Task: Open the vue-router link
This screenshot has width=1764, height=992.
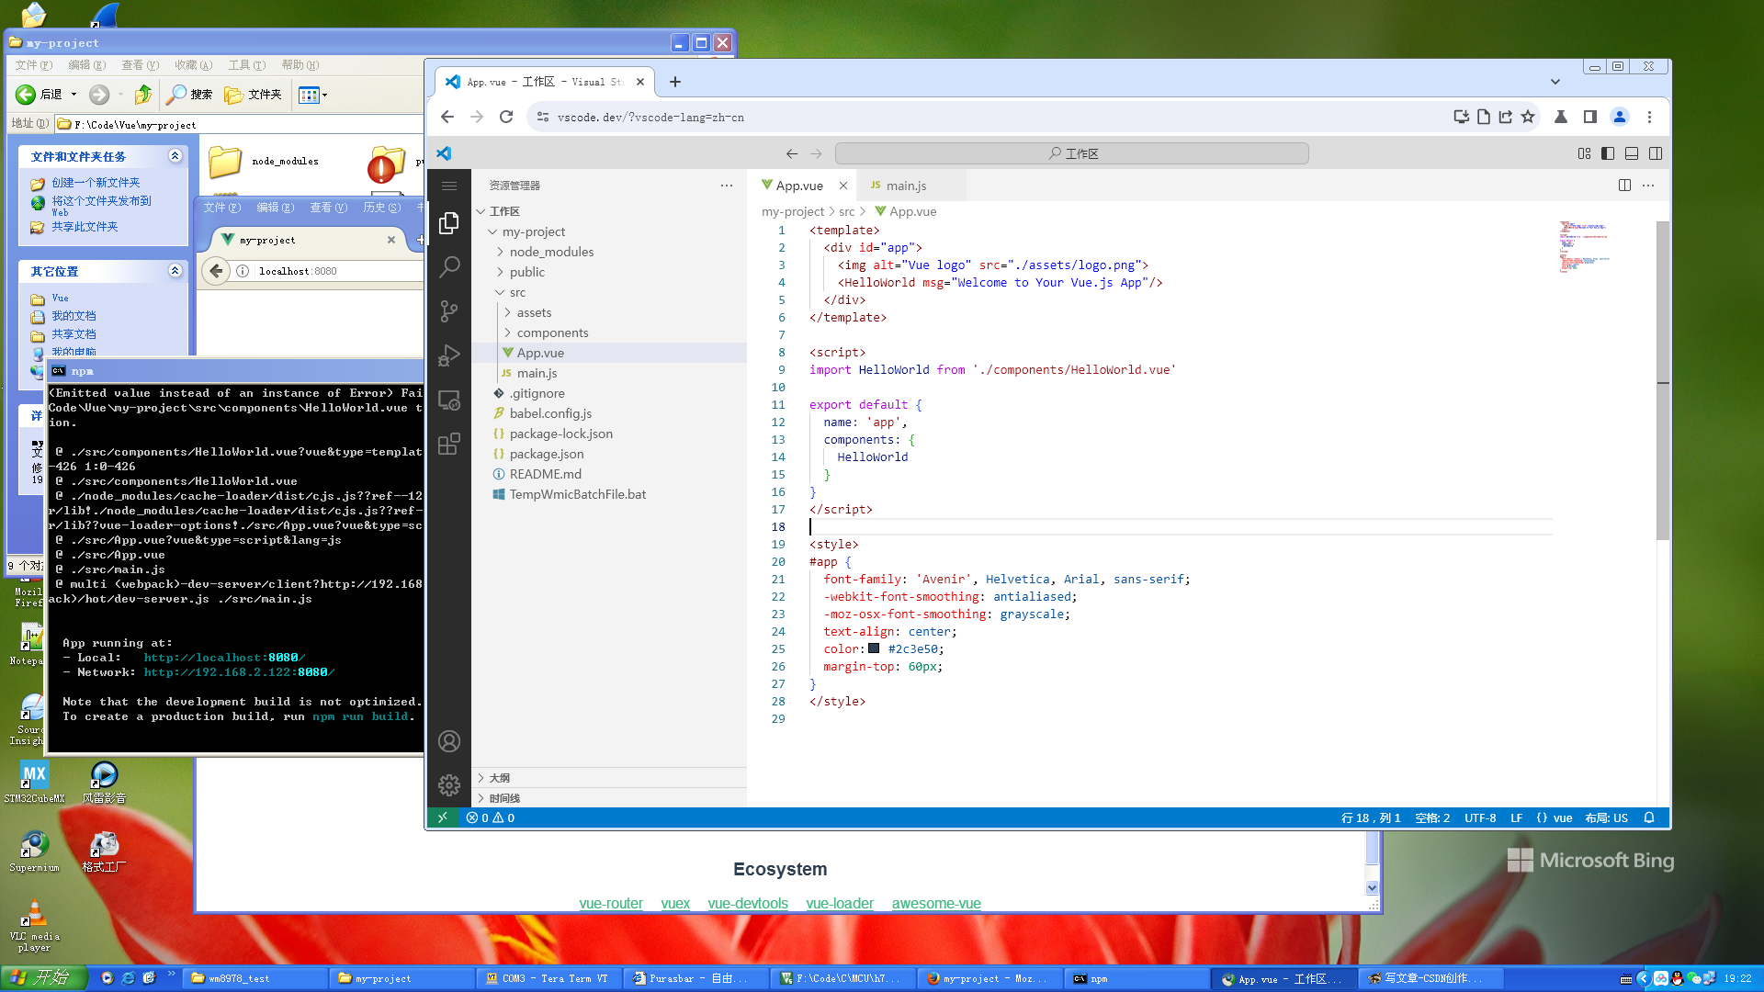Action: pos(610,903)
